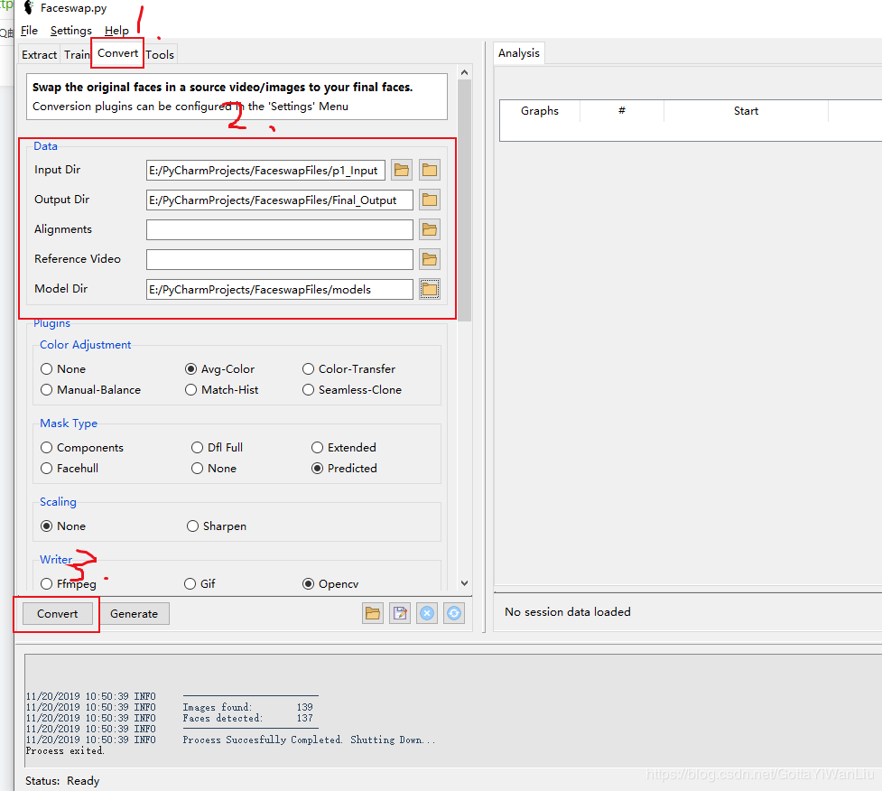Click the options panel scrollbar thumb
Viewport: 882px width, 791px height.
click(x=464, y=200)
